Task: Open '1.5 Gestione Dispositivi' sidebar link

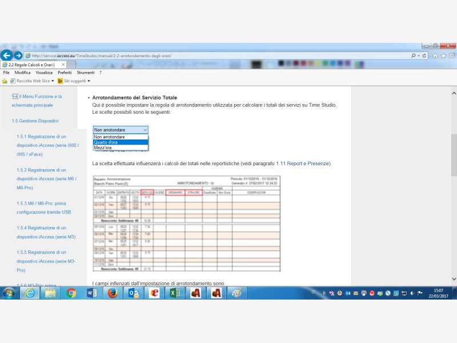Action: click(x=35, y=121)
